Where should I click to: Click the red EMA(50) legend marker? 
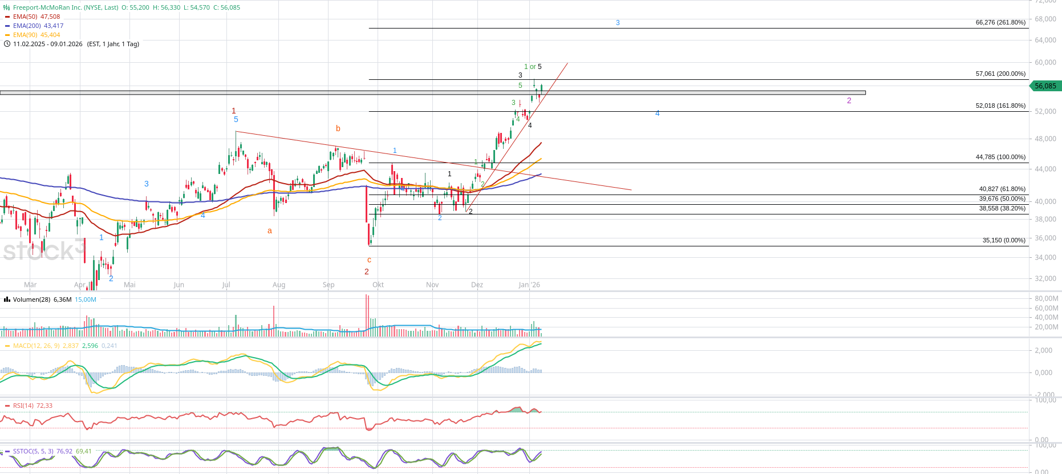pos(7,17)
